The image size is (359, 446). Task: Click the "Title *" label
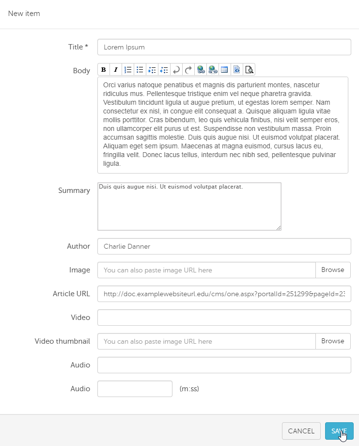[78, 47]
